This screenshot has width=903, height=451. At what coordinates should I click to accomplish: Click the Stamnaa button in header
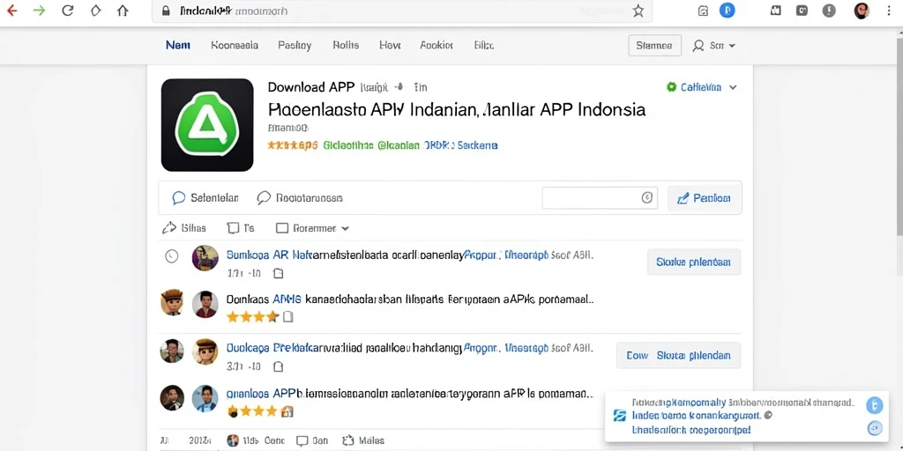click(655, 46)
